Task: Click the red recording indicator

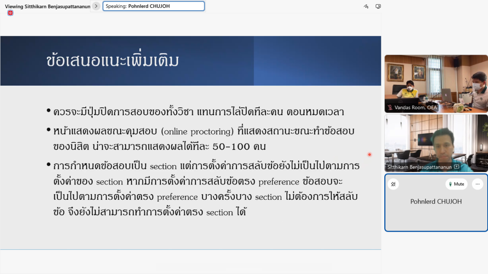Action: tap(11, 13)
